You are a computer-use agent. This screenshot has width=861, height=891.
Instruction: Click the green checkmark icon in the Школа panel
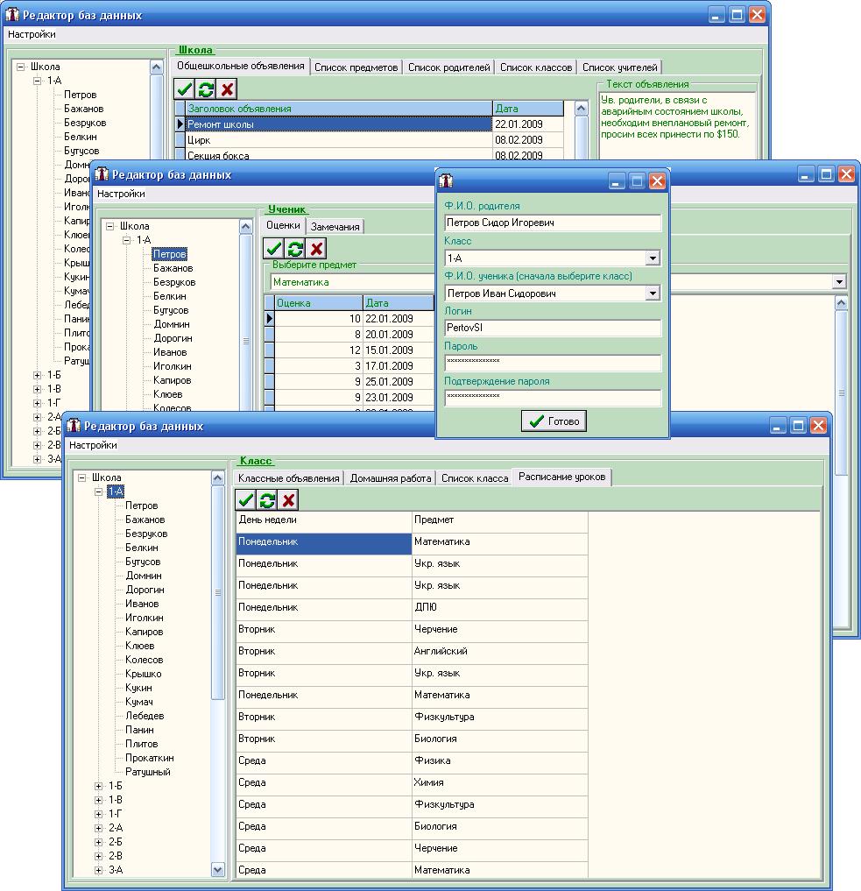click(x=184, y=88)
